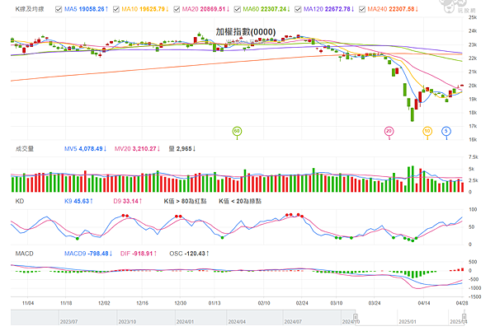Click the 25k price axis label
Image resolution: width=495 pixels, height=331 pixels.
point(473,17)
